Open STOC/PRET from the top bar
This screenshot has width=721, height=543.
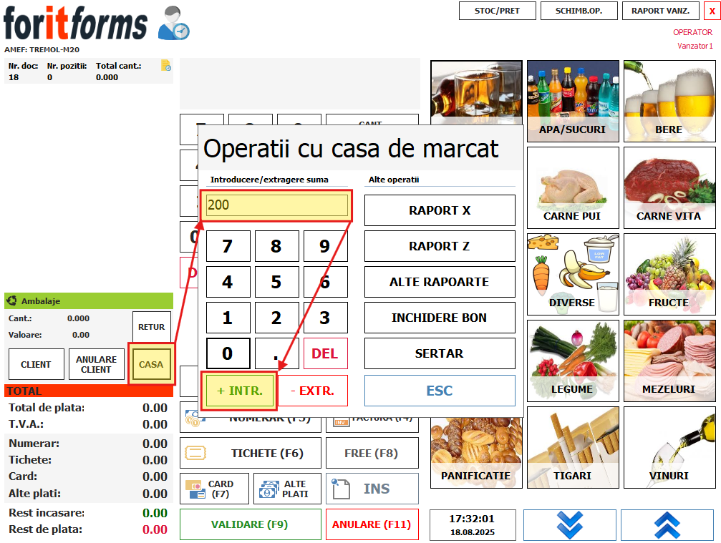pos(498,11)
